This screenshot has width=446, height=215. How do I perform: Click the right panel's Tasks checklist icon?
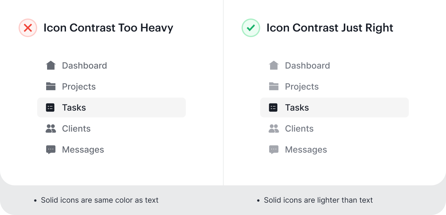(x=273, y=107)
